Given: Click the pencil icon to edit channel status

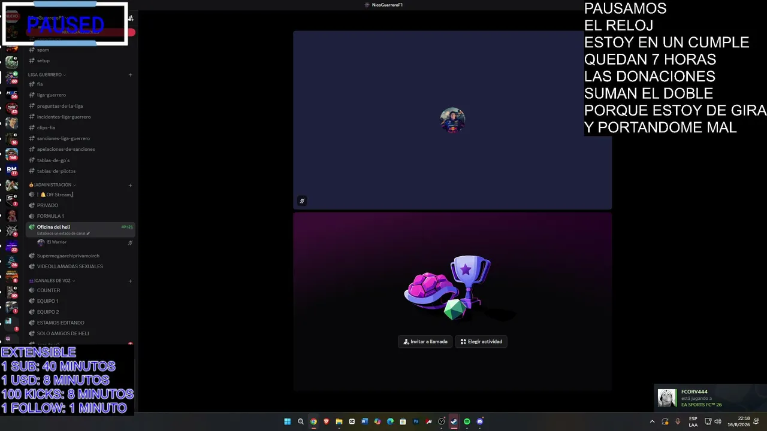Looking at the screenshot, I should point(88,233).
